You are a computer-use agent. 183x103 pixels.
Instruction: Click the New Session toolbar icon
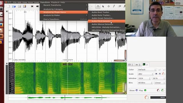pyautogui.click(x=8, y=6)
